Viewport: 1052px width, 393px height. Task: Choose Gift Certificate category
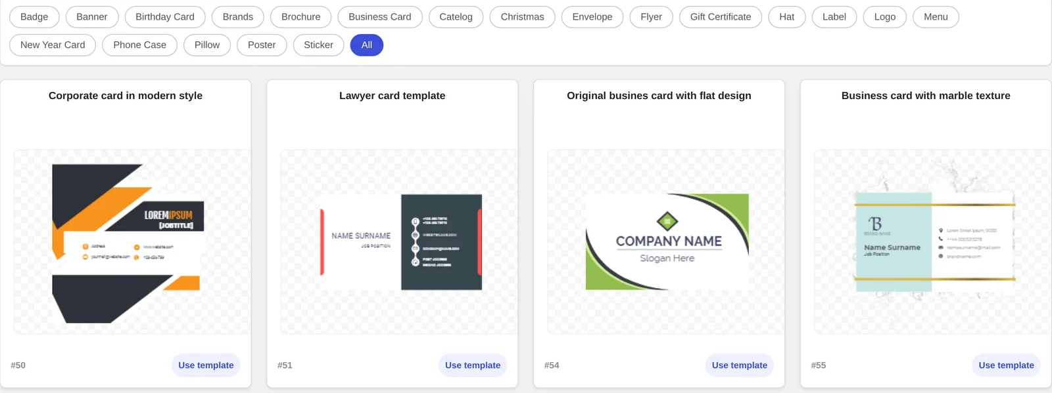pyautogui.click(x=721, y=17)
